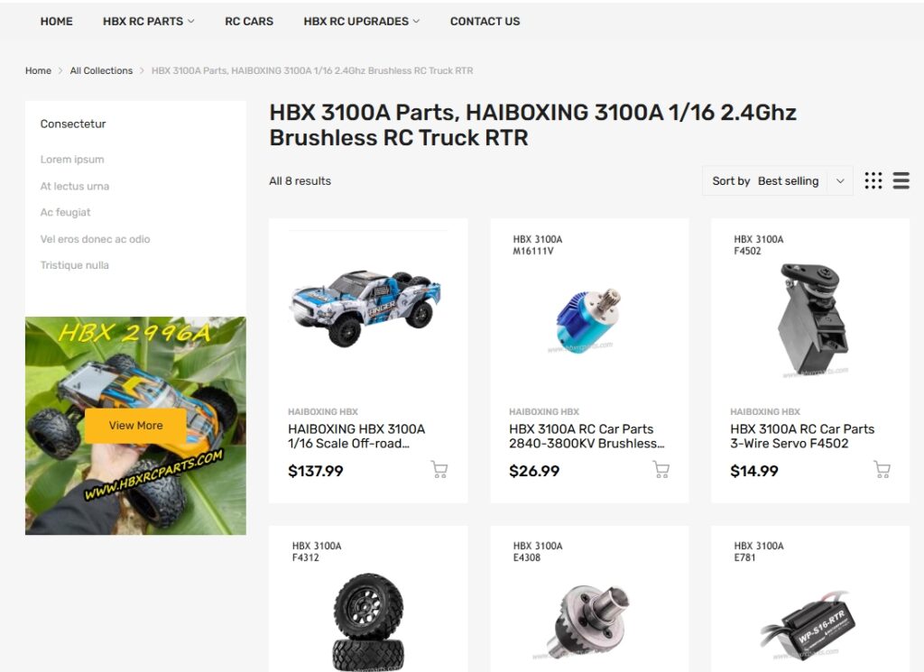The image size is (924, 672).
Task: Select the Lorem ipsum sidebar link
Action: pyautogui.click(x=72, y=159)
